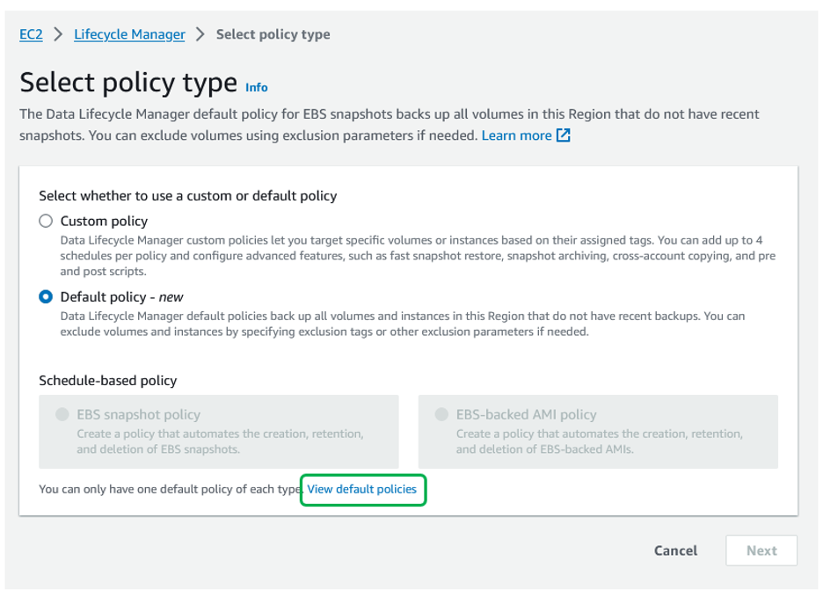Click the EBS-backed AMI policy card description
Viewport: 823px width, 598px height.
598,440
